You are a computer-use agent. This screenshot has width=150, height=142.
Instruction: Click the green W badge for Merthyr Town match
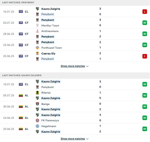pos(145,23)
